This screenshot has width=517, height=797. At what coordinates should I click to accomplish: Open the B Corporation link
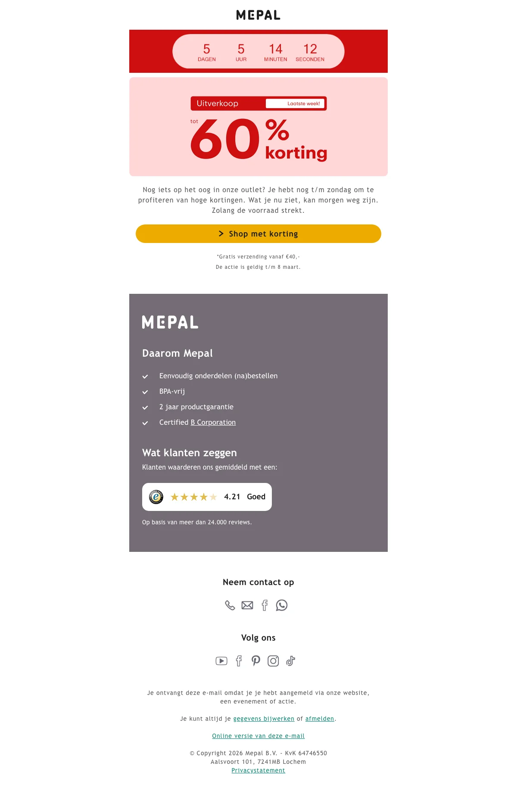[x=213, y=422]
